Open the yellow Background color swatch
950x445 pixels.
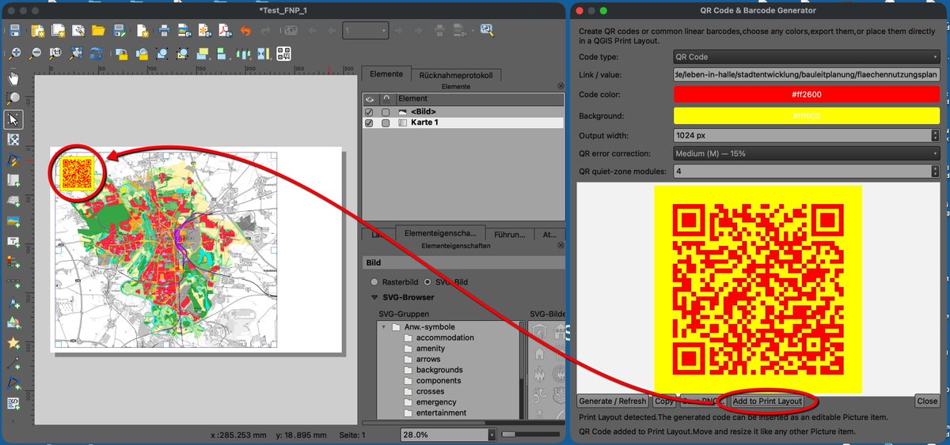(806, 115)
